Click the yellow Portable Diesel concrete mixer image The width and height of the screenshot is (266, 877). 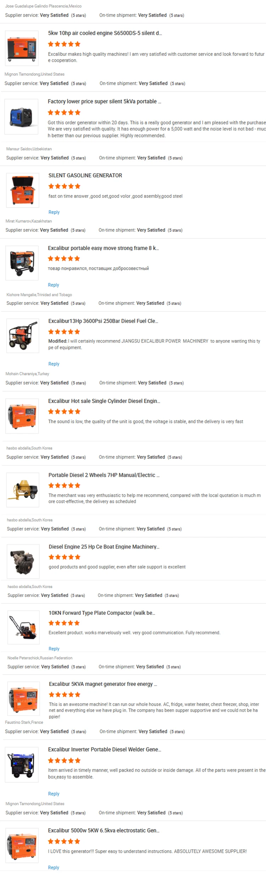click(23, 490)
